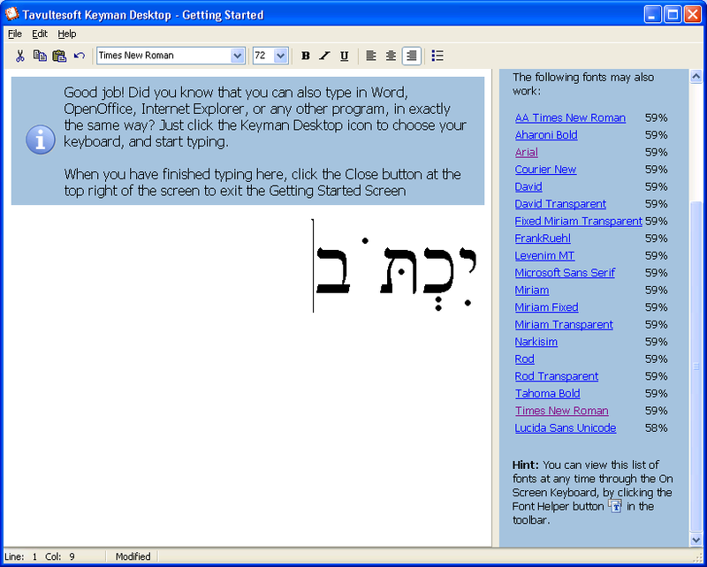The height and width of the screenshot is (567, 707).
Task: Click the Fixed Miriam Transparent link
Action: (579, 222)
